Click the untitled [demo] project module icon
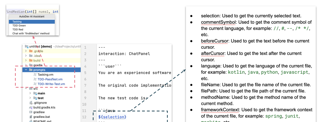This screenshot has width=323, height=122. point(26,47)
